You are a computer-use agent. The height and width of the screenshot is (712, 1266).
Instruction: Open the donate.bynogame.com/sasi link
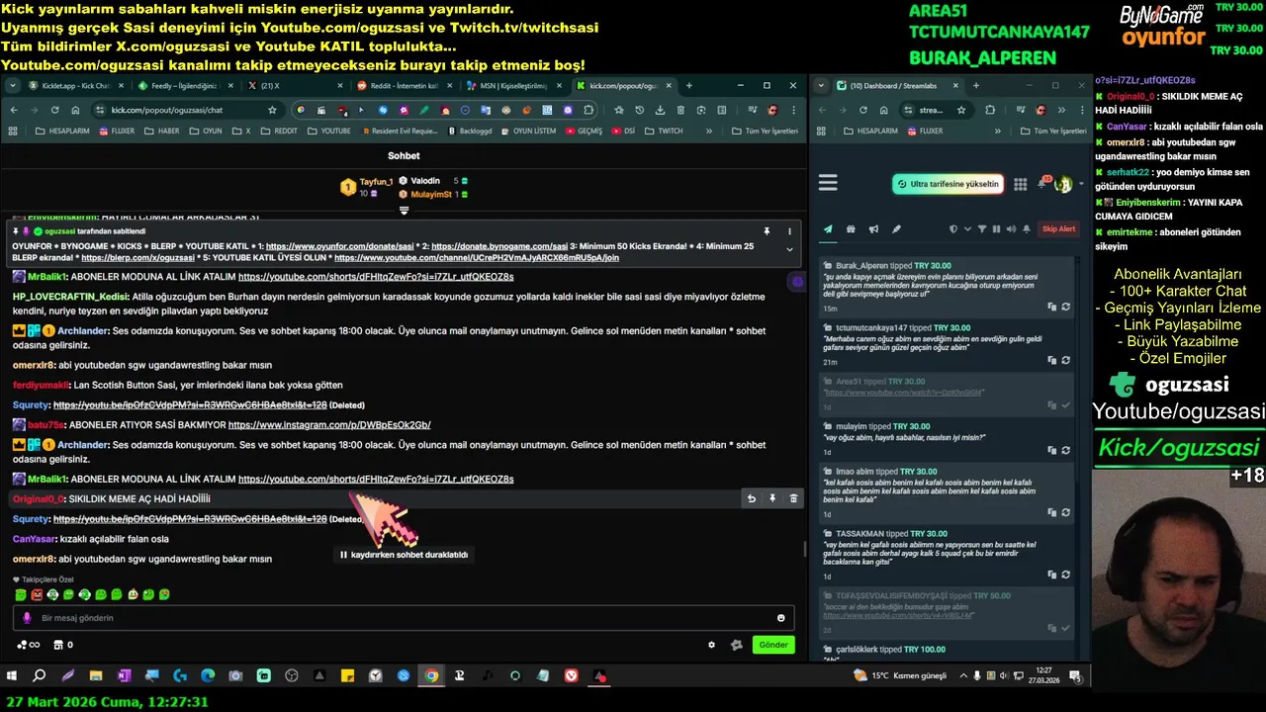(x=499, y=245)
